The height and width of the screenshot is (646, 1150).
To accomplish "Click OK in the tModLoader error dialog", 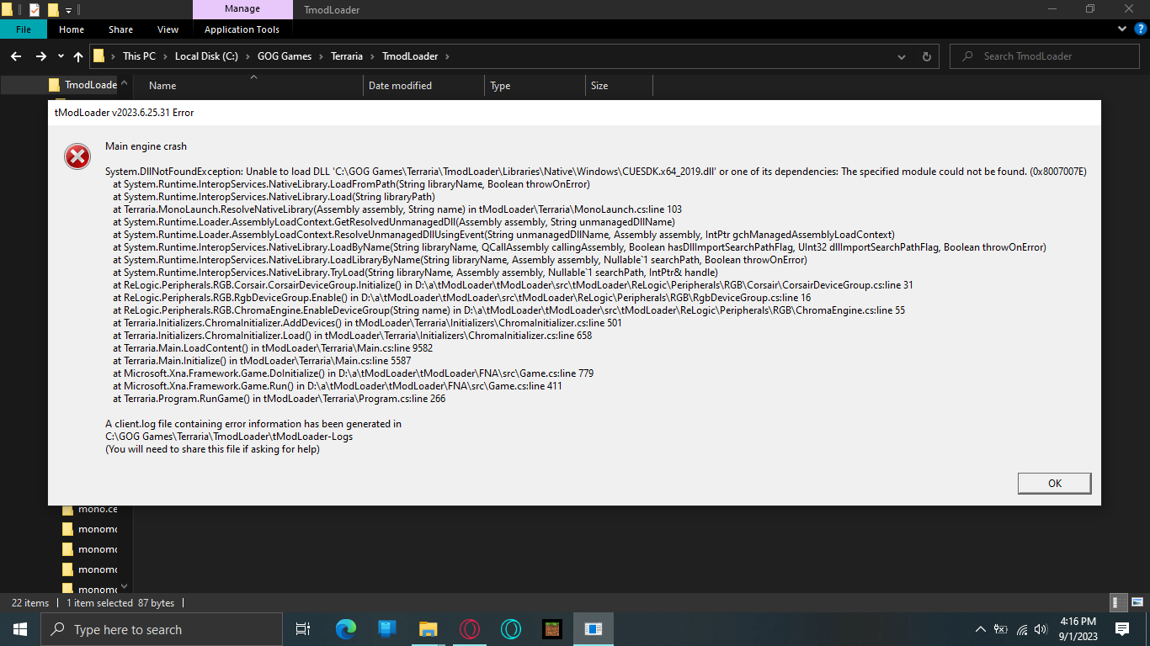I will coord(1054,483).
